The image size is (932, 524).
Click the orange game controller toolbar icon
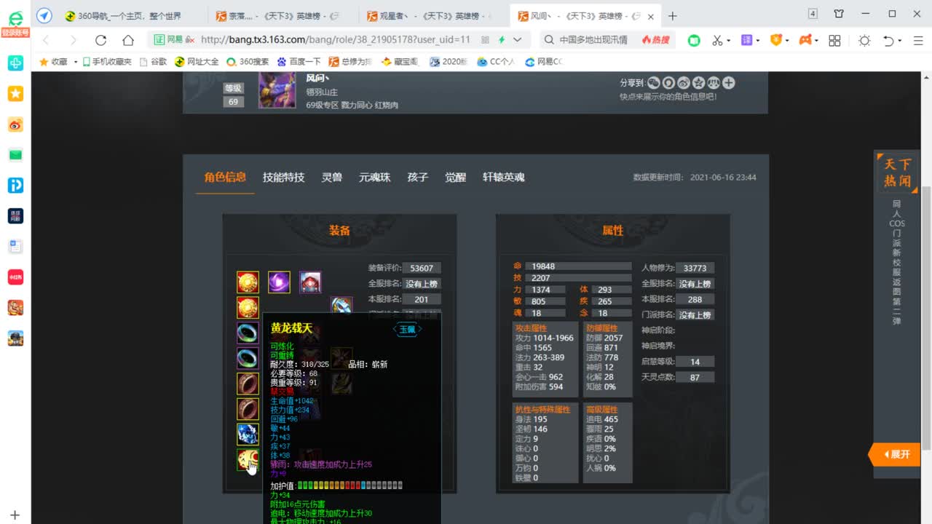(805, 40)
